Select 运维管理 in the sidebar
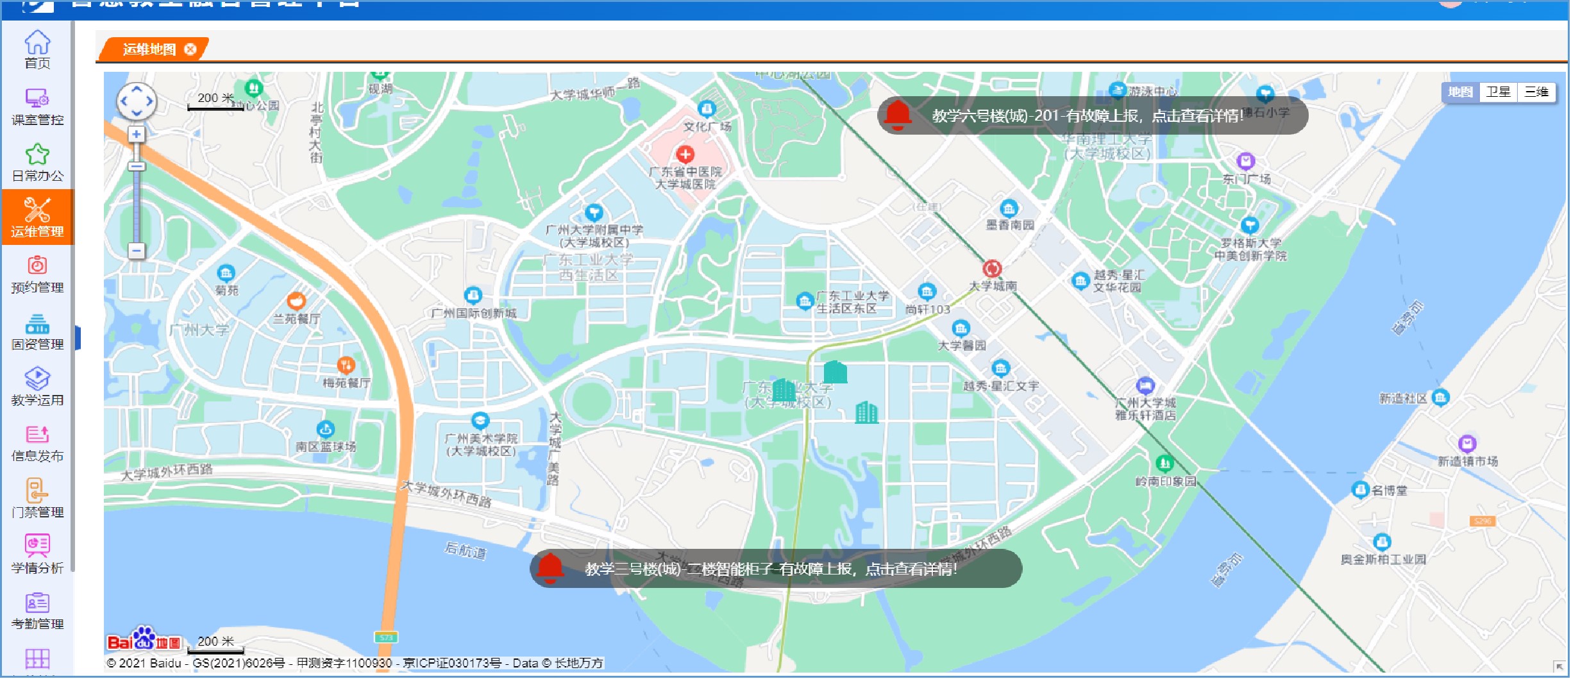 pos(37,217)
